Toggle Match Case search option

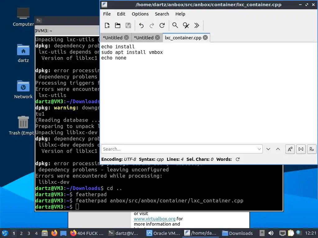pos(290,149)
